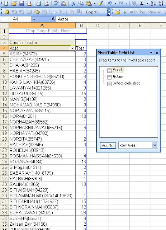Click the green play arrow icon
The height and width of the screenshot is (230, 166).
point(125,12)
